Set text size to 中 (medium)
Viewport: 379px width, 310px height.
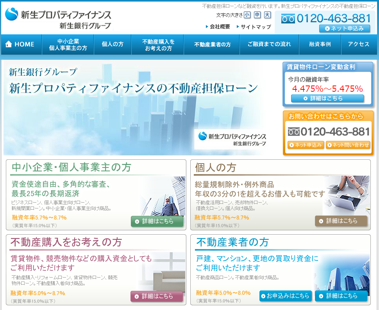(257, 15)
